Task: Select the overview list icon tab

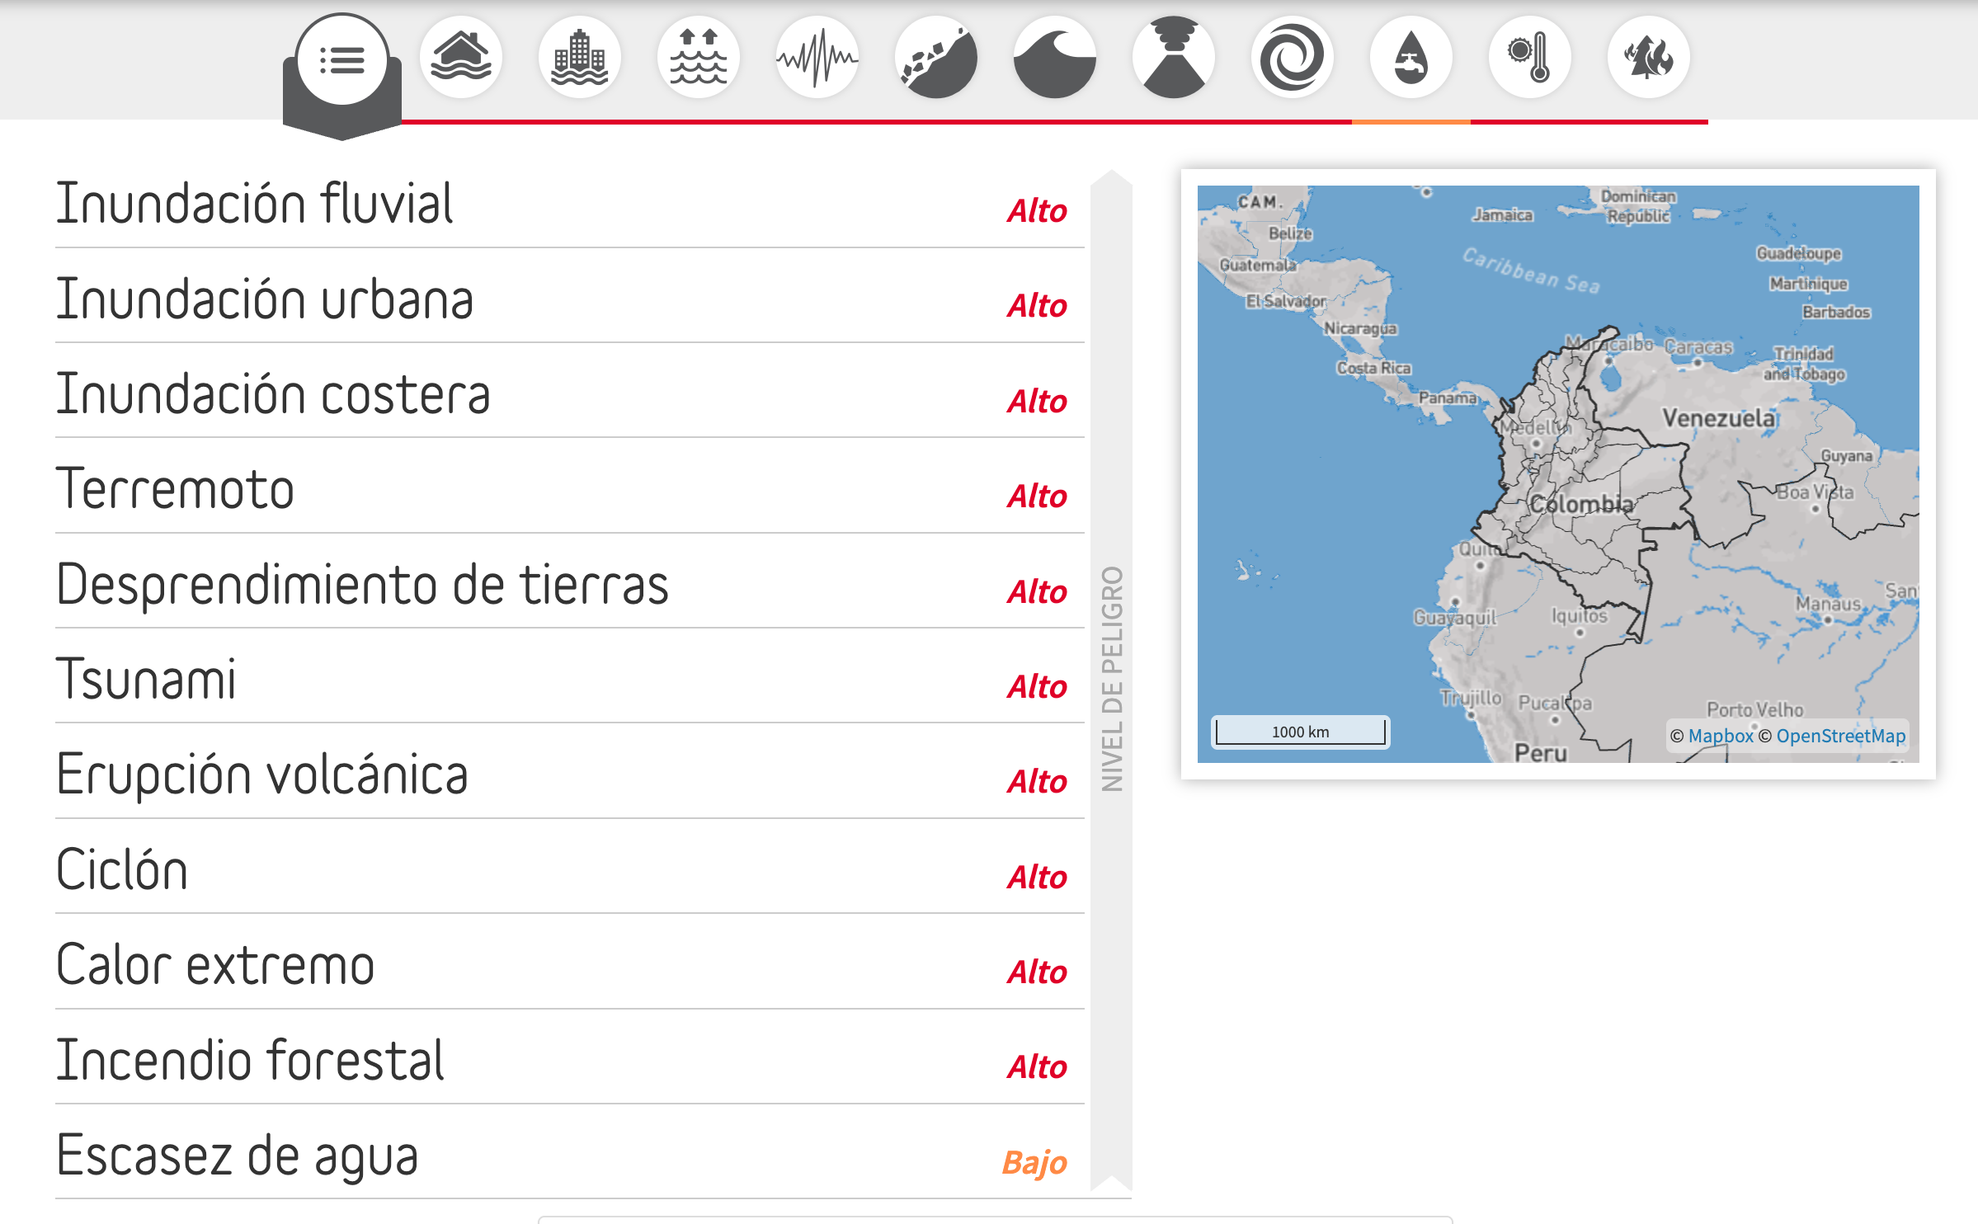Action: tap(341, 59)
